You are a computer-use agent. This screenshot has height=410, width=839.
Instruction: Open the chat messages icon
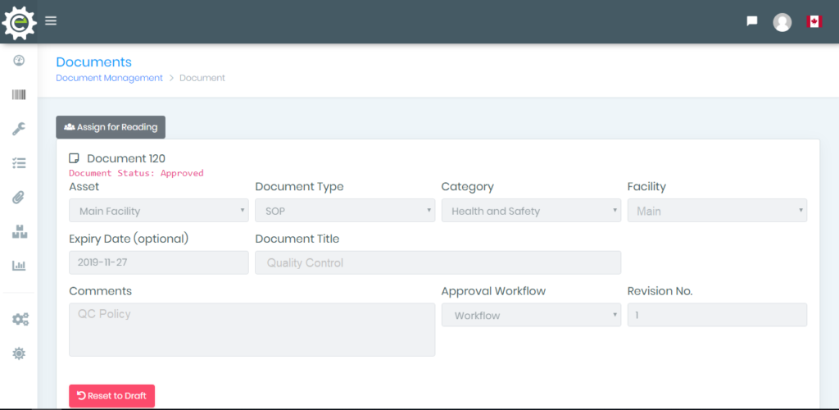(x=752, y=21)
